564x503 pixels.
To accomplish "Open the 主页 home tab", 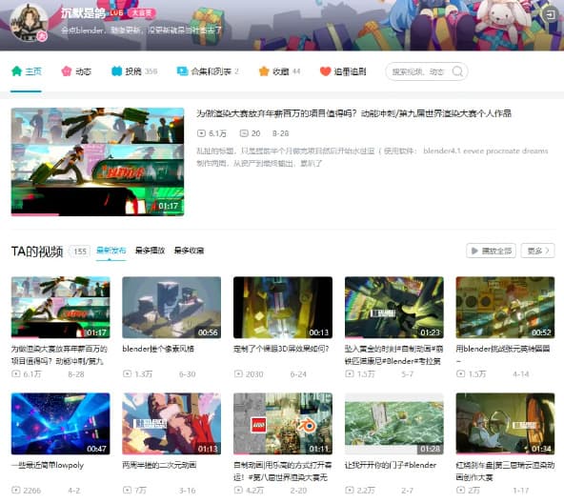I will (27, 71).
